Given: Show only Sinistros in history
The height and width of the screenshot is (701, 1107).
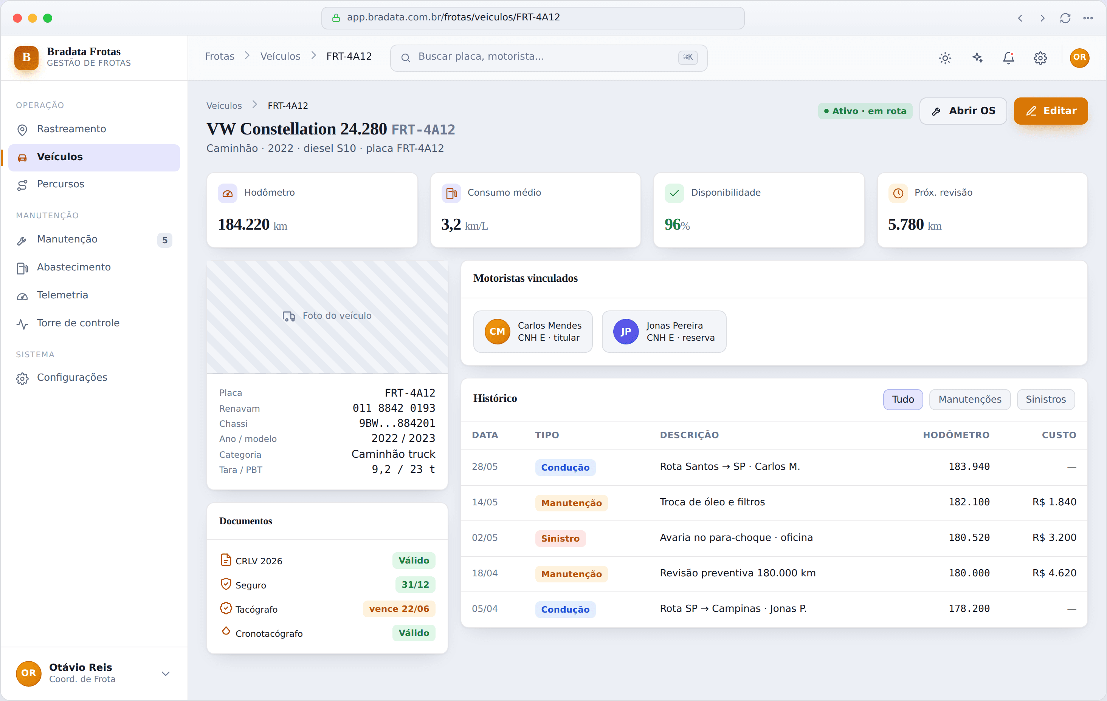Looking at the screenshot, I should (x=1045, y=399).
